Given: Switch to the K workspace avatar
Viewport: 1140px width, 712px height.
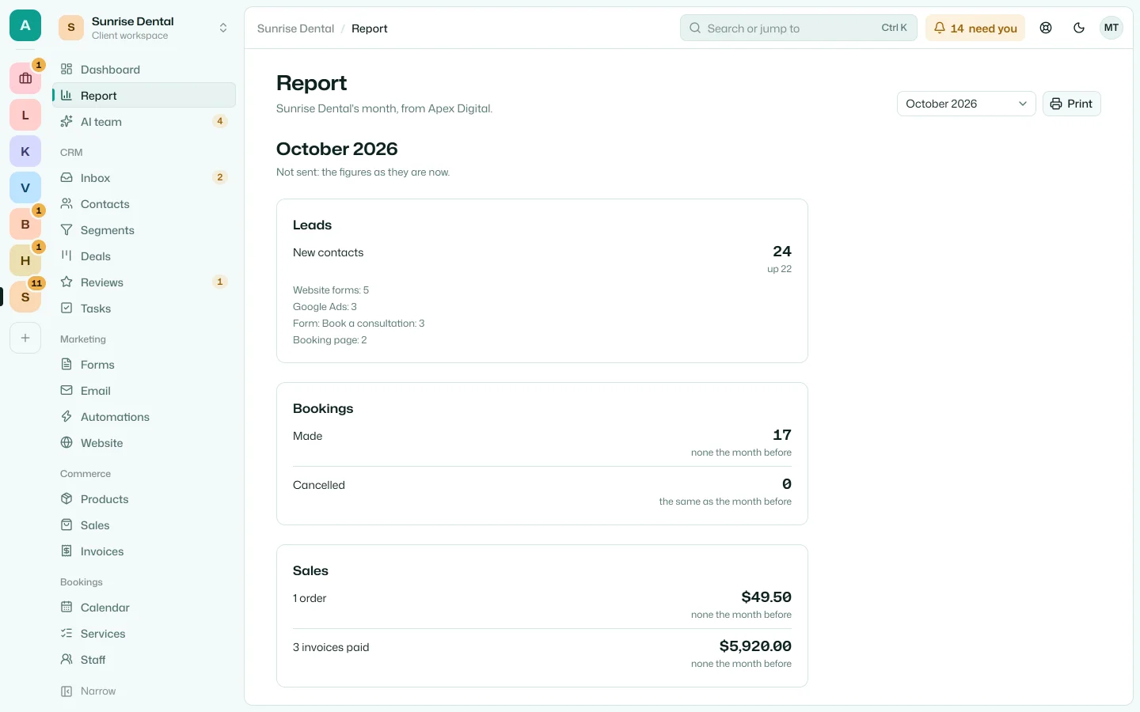Looking at the screenshot, I should coord(25,151).
